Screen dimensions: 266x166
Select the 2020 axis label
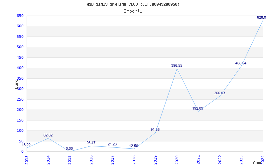[x=177, y=160]
